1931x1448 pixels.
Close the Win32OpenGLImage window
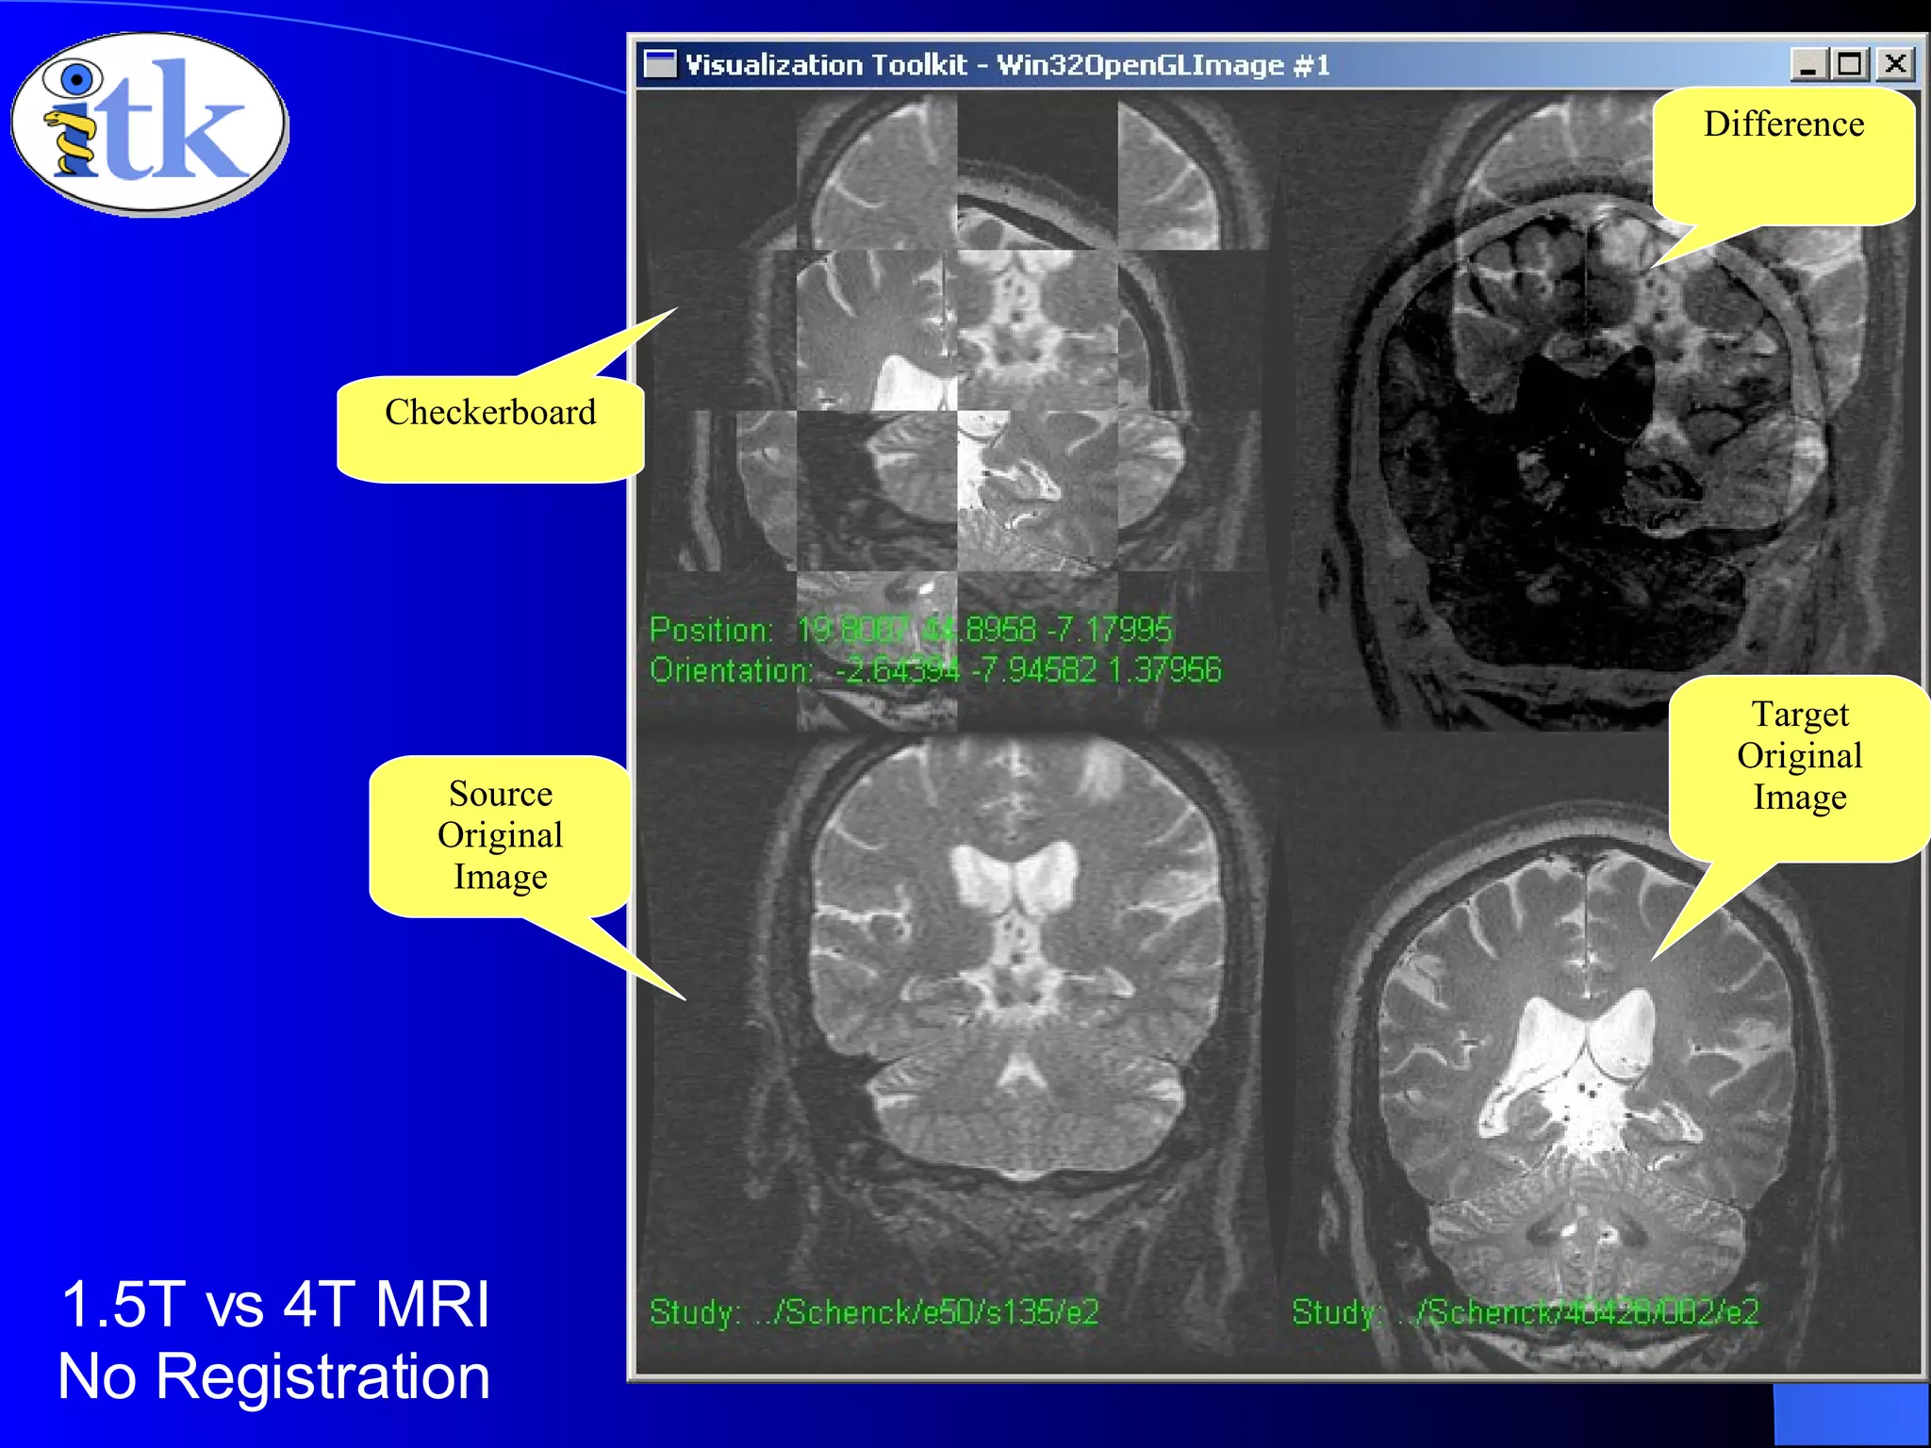(1894, 65)
